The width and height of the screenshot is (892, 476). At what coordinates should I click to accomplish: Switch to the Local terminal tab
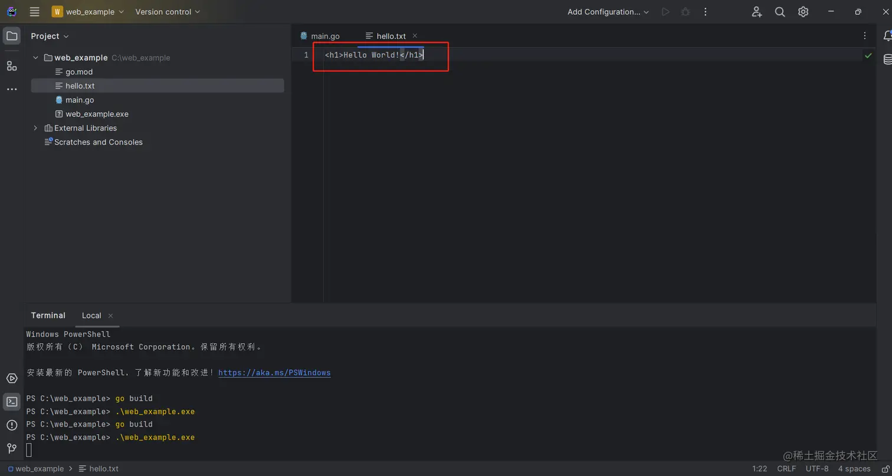91,316
